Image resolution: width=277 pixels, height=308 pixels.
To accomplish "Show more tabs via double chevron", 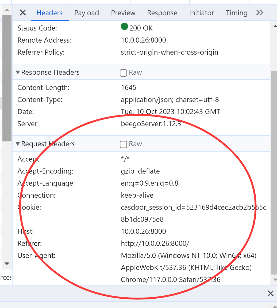I will (x=260, y=13).
